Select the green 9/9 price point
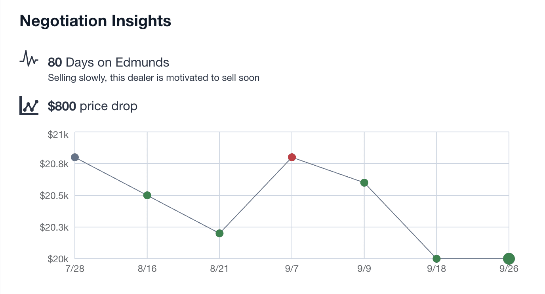 tap(364, 183)
